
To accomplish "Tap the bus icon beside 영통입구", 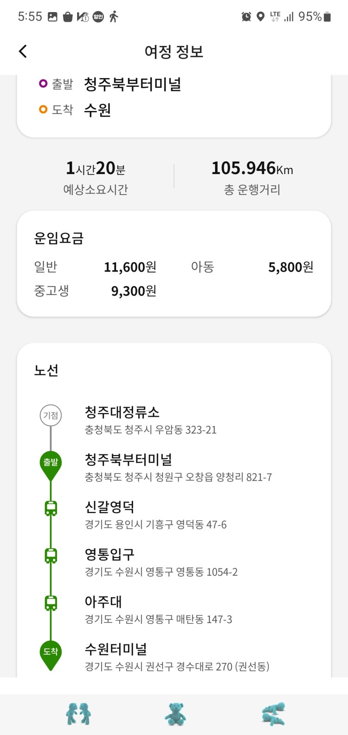I will click(51, 556).
